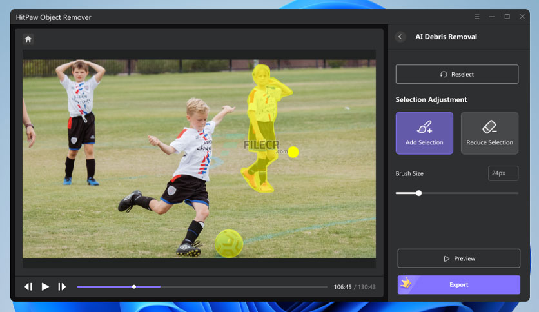
Task: Click the video timeline playhead
Action: tap(134, 286)
